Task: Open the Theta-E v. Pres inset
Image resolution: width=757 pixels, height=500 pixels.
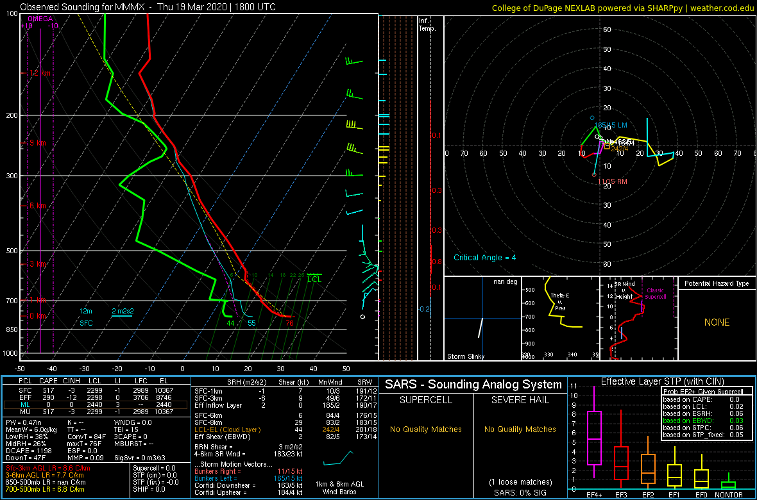Action: 560,319
